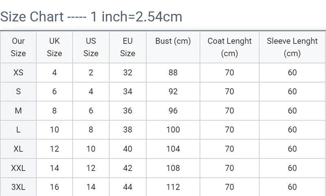
Task: Click the XL size row label
Action: click(x=18, y=149)
